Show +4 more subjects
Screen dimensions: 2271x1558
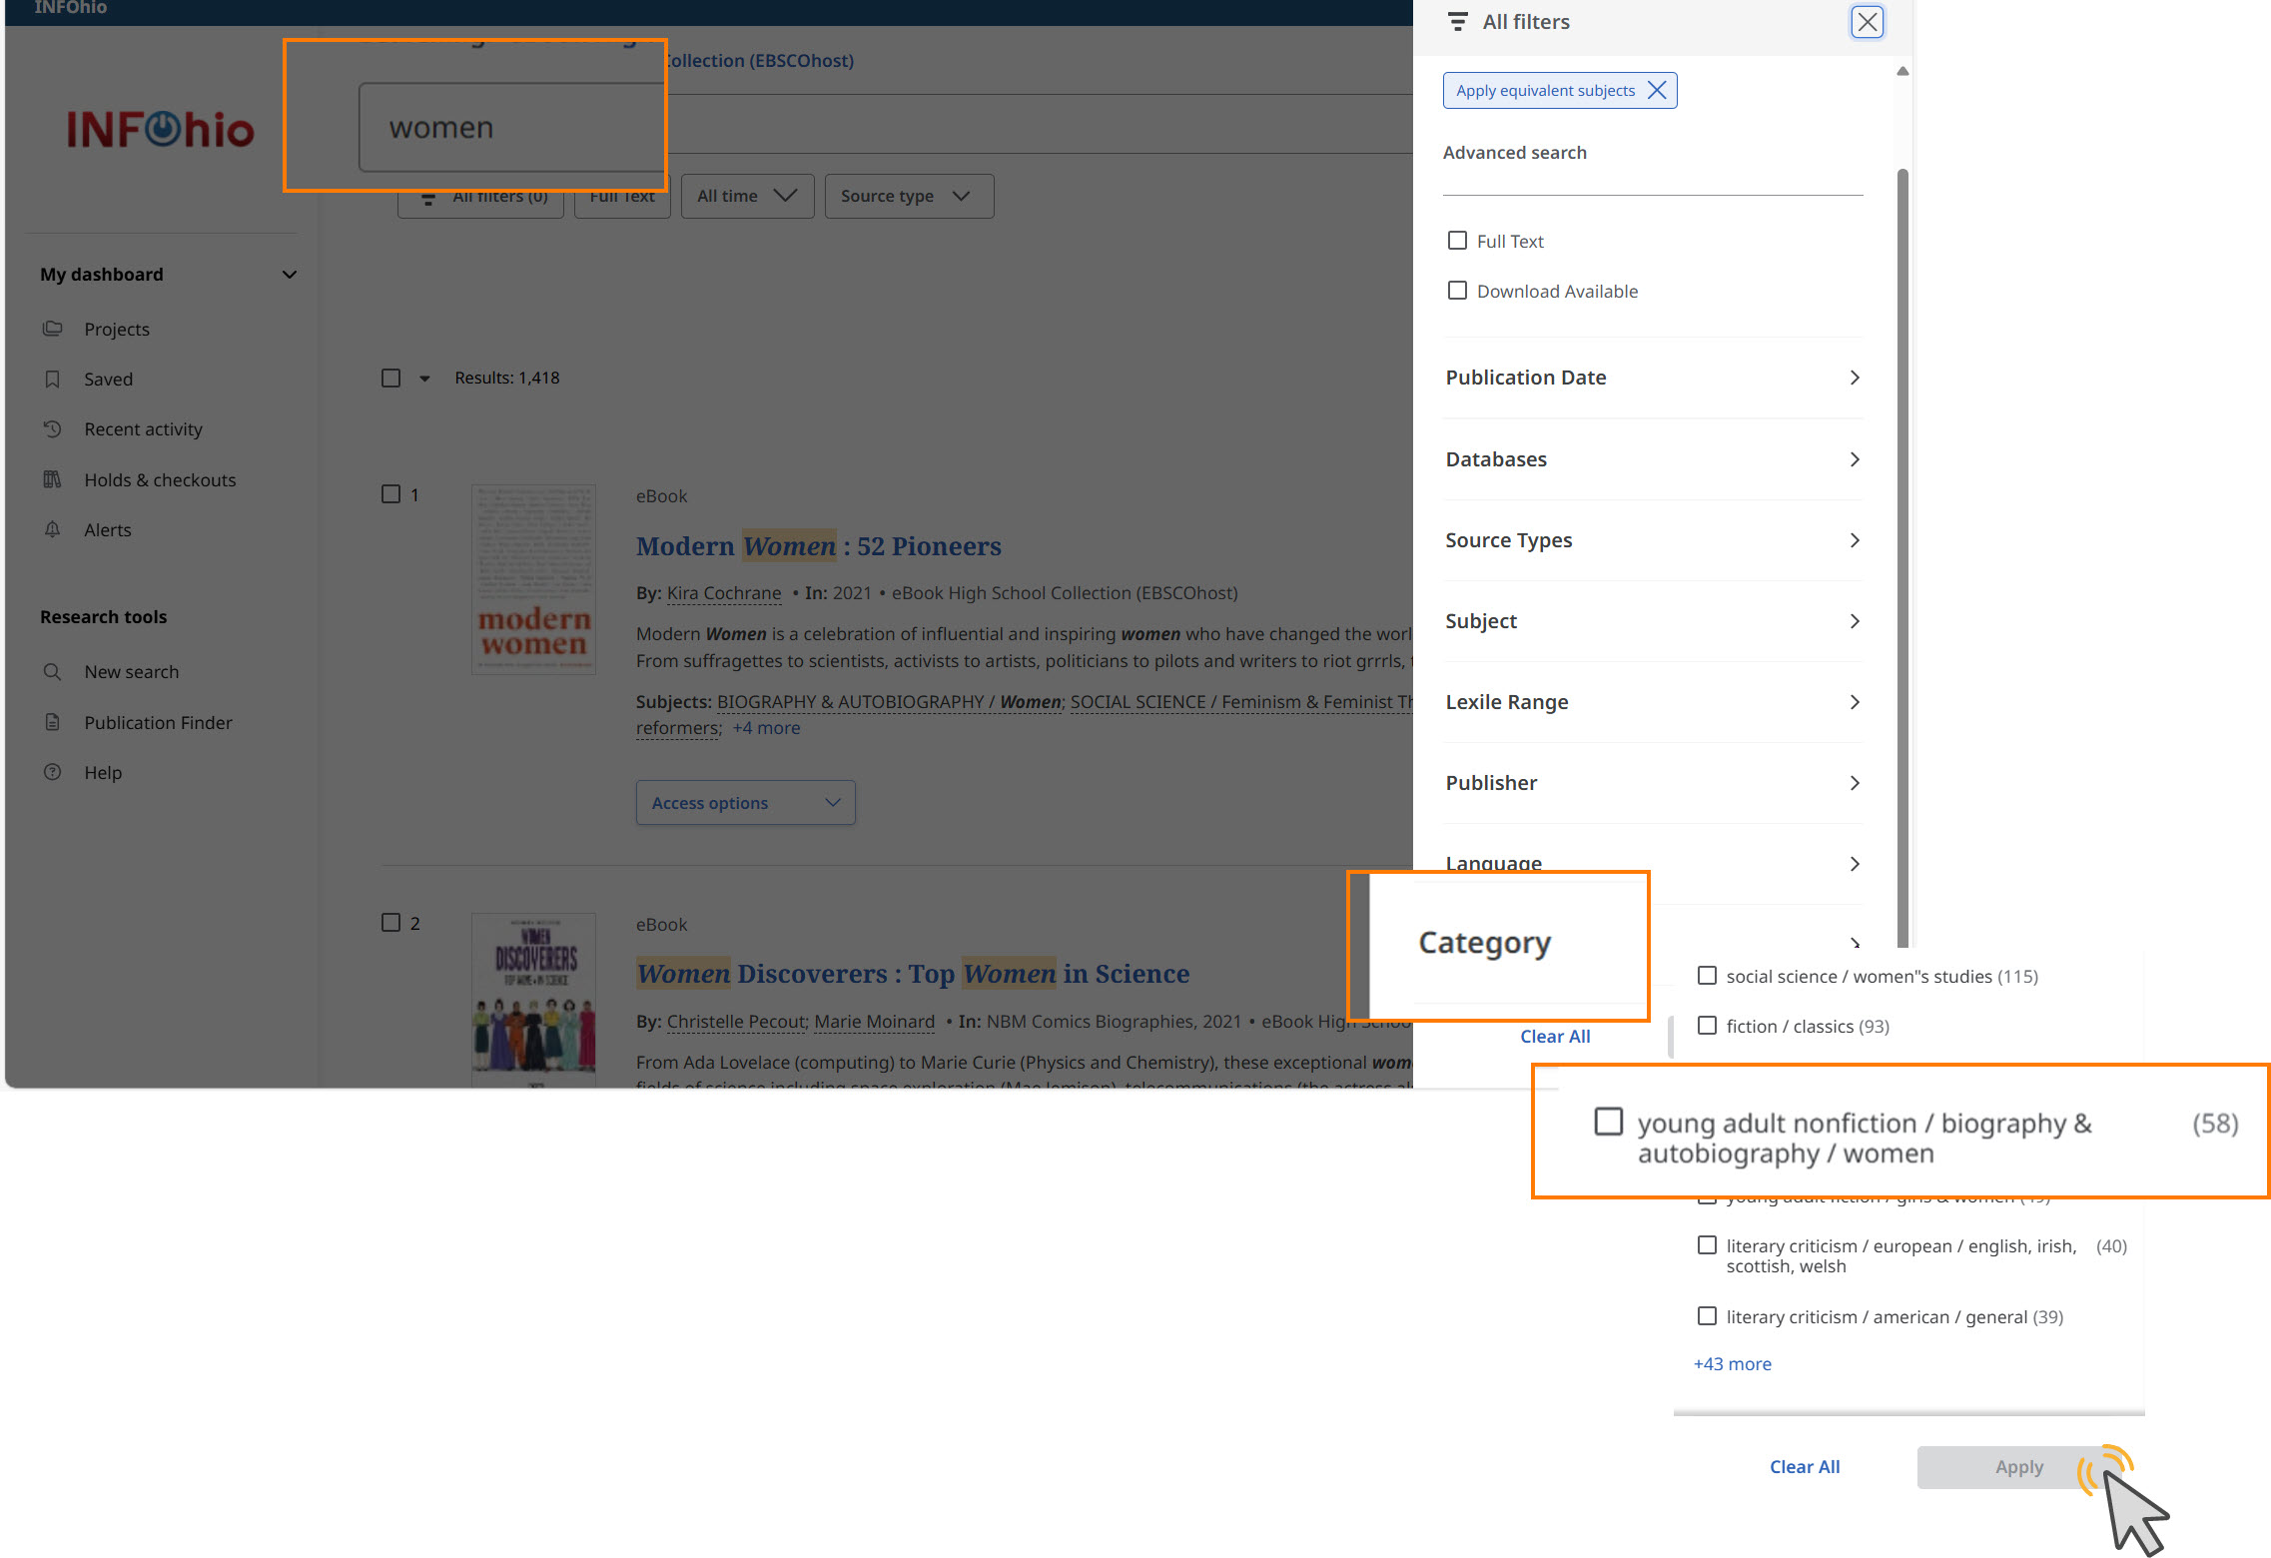(766, 728)
